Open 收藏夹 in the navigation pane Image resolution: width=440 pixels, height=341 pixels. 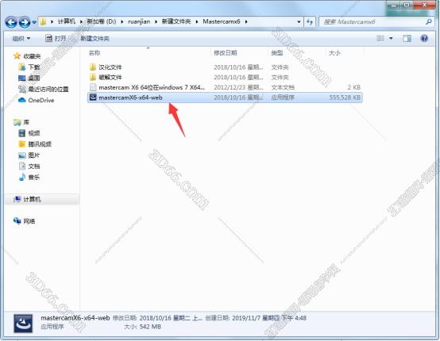tap(32, 56)
